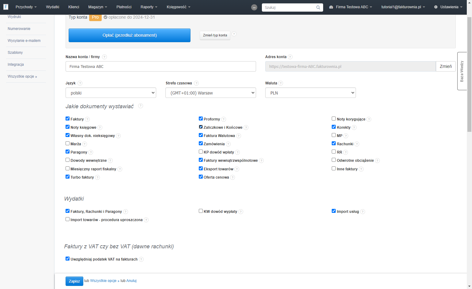Viewport: 472px width, 289px height.
Task: Click the round notifications icon beside search
Action: coord(254,7)
